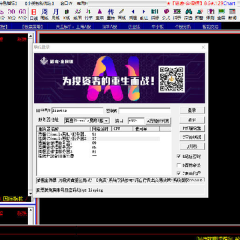Sort by the 网络延时 column header
This screenshot has width=240, height=240.
pos(101,129)
